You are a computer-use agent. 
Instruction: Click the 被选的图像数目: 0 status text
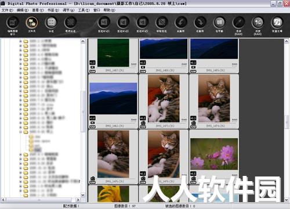[x=180, y=206]
